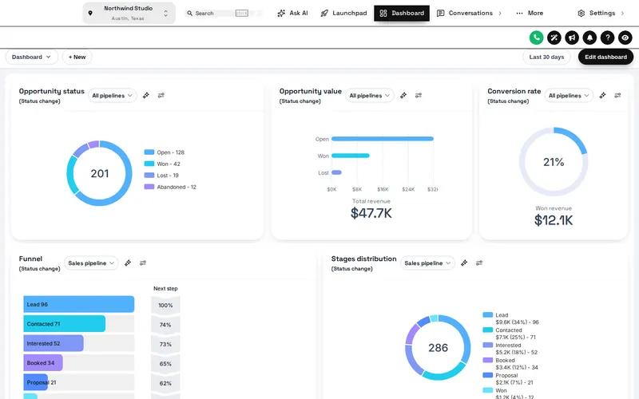This screenshot has height=399, width=639.
Task: Click the 21% conversion rate gauge
Action: click(x=554, y=162)
